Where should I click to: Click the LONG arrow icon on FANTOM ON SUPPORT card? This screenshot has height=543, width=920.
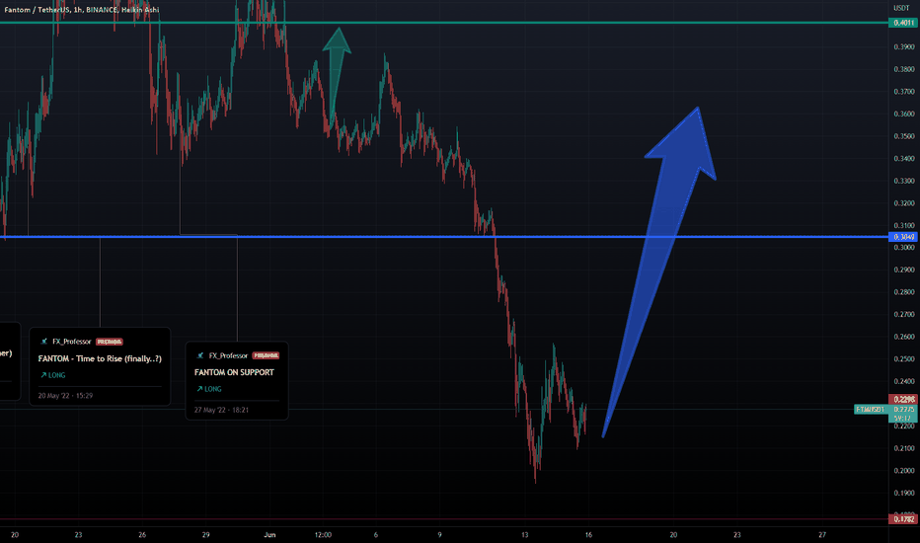point(199,389)
